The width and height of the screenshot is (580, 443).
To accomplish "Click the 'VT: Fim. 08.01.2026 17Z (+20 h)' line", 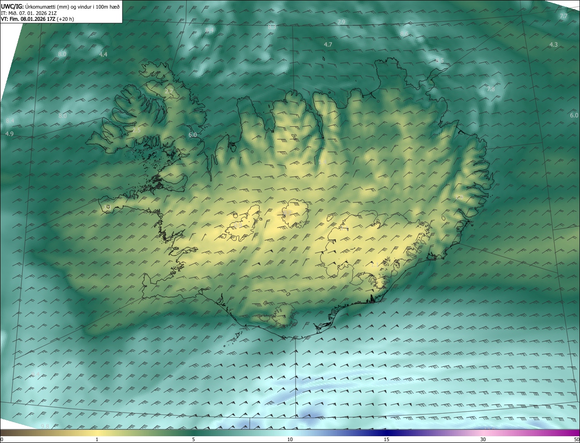I will [x=37, y=19].
